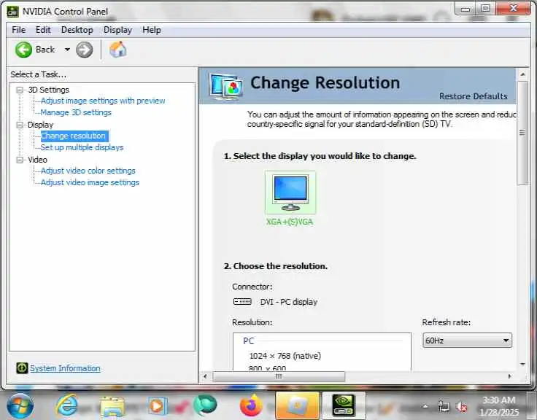Click the DVI connector icon
This screenshot has height=420, width=537.
click(242, 302)
